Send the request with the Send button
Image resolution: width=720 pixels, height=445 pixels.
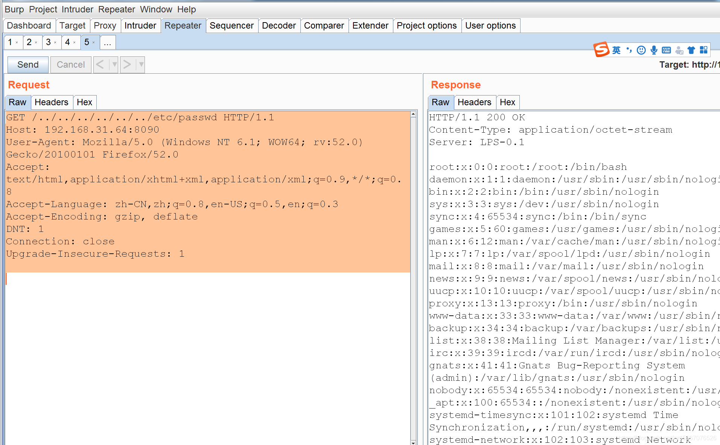28,65
